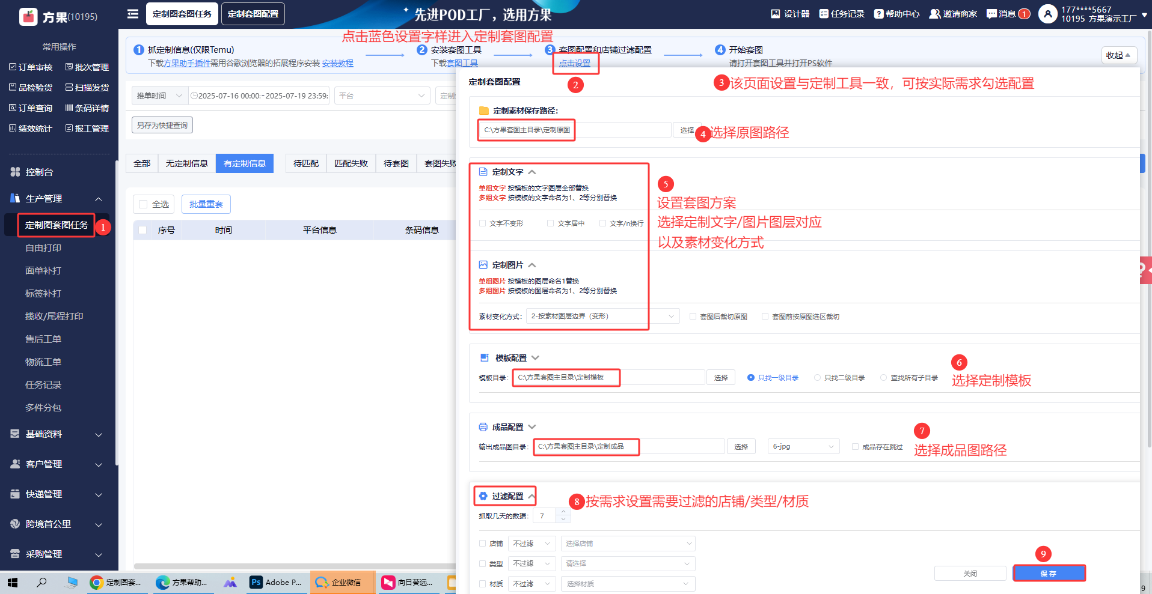
Task: Click the user avatar icon
Action: pos(1047,14)
